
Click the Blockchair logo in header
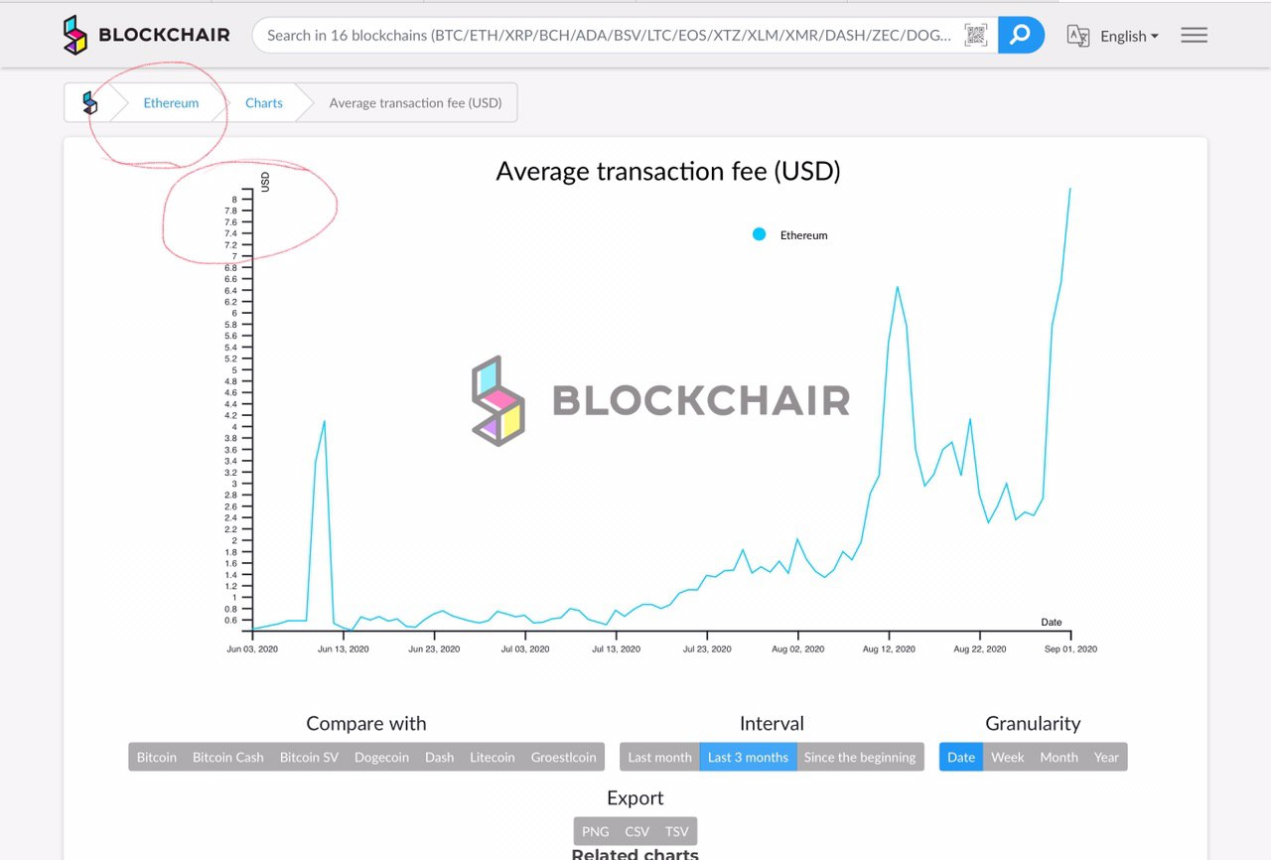[x=146, y=35]
